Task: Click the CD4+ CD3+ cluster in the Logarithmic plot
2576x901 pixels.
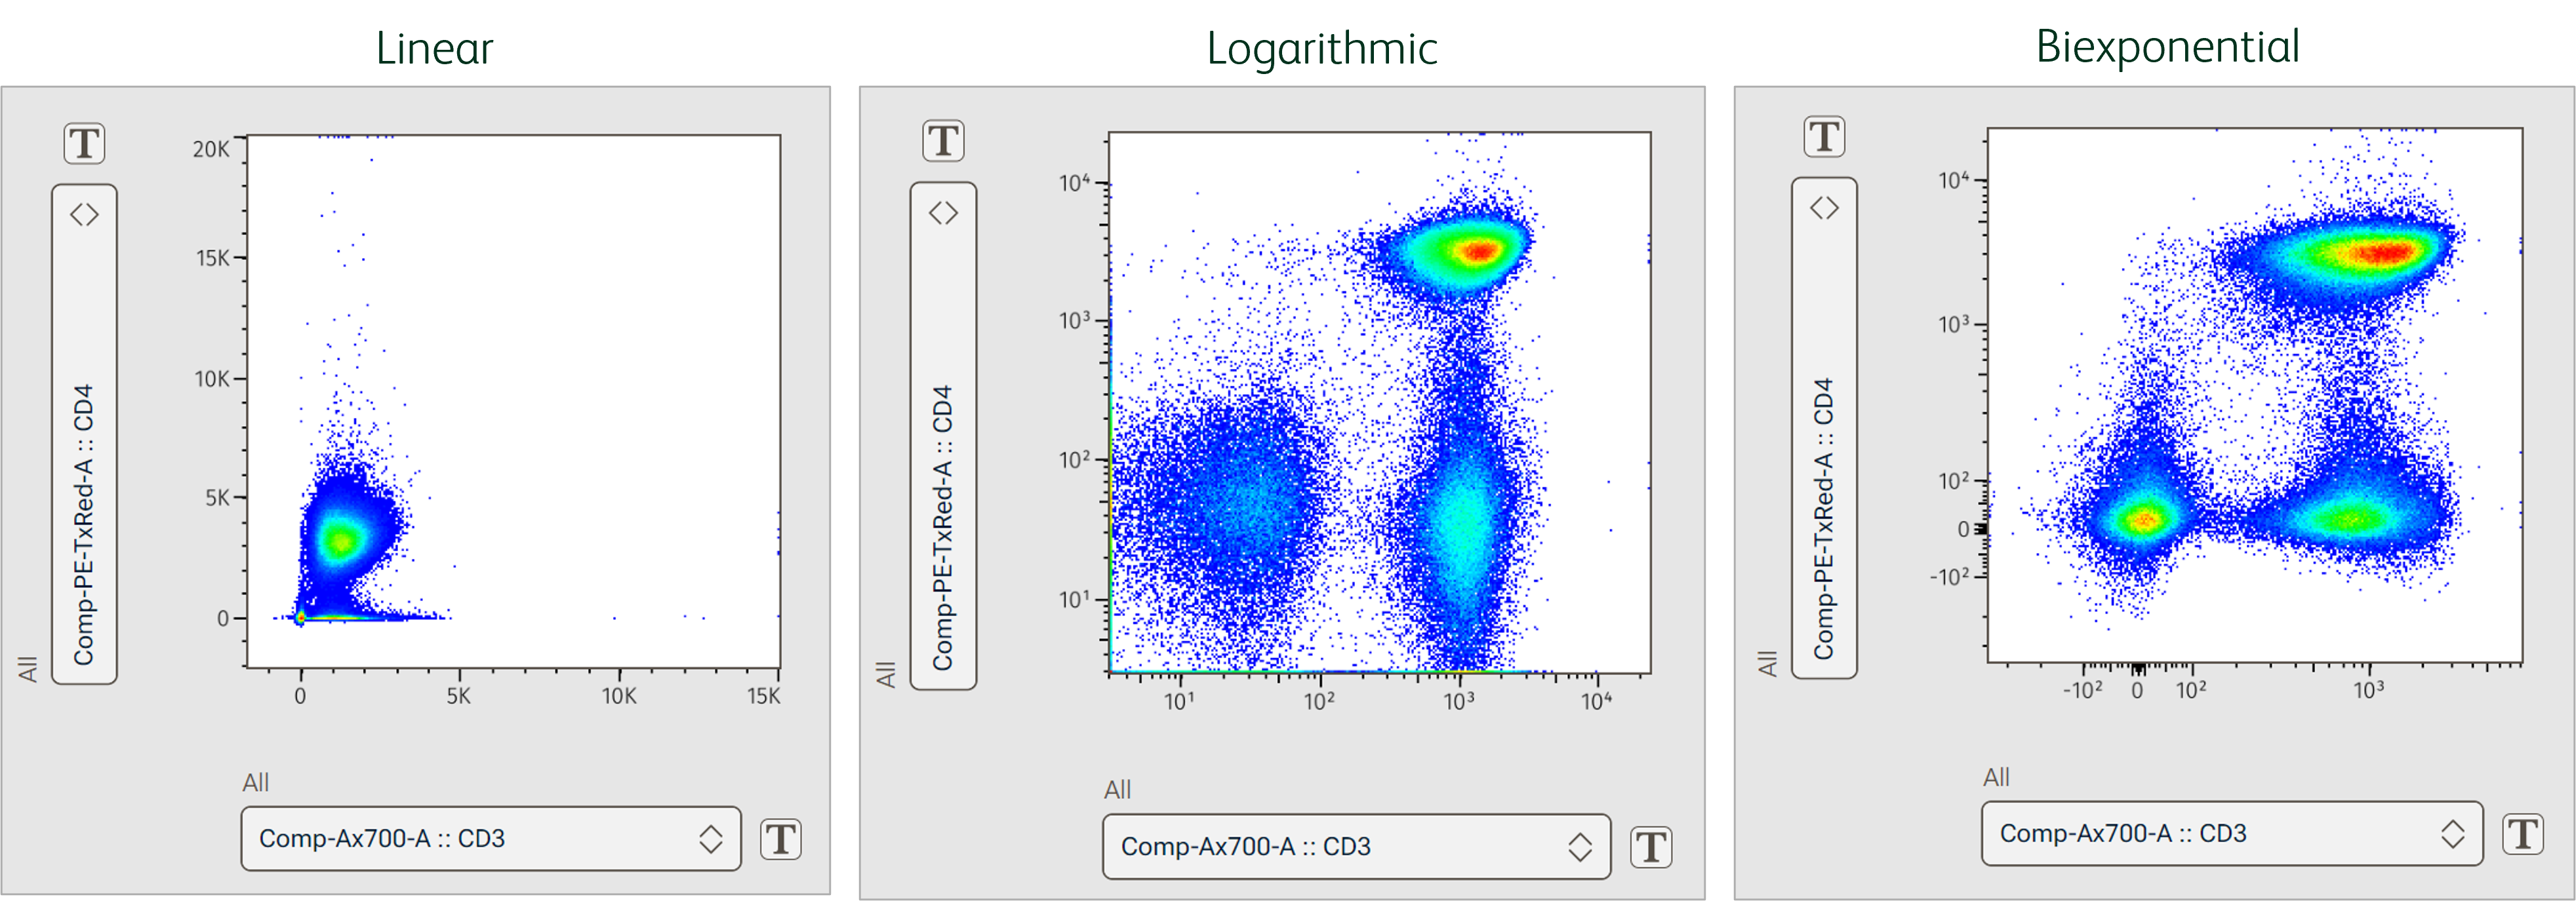Action: coord(1478,250)
